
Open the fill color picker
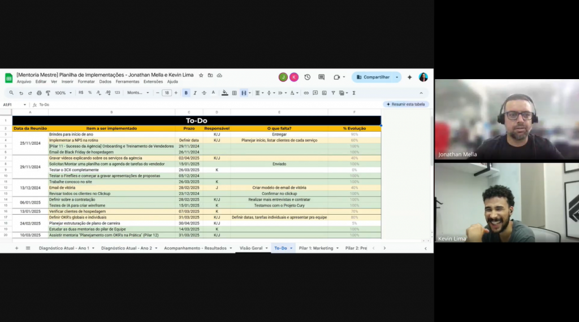point(224,93)
